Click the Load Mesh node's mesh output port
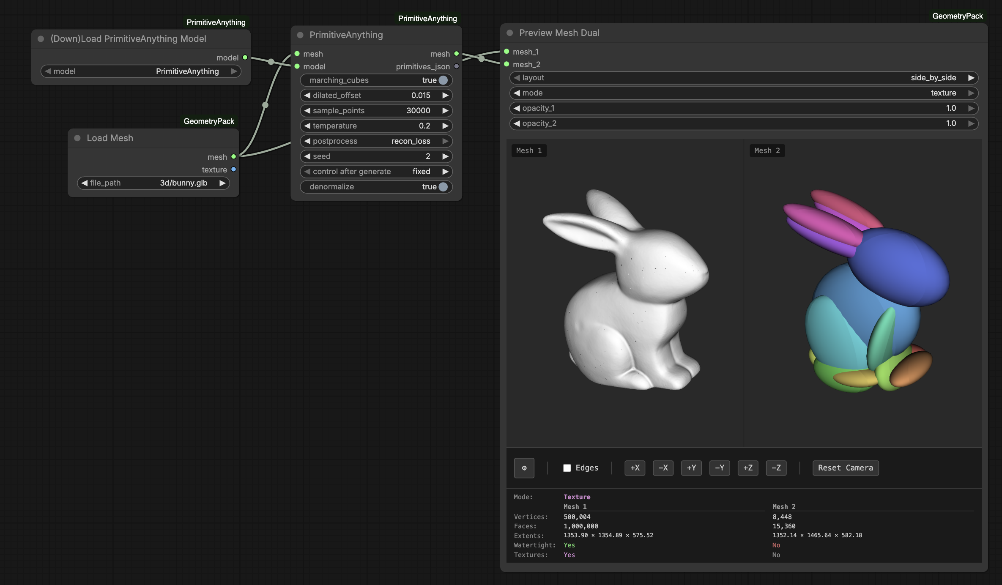Image resolution: width=1002 pixels, height=585 pixels. [233, 157]
